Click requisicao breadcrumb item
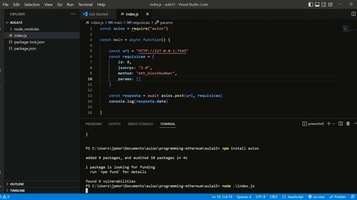This screenshot has height=200, width=357. pos(138,22)
